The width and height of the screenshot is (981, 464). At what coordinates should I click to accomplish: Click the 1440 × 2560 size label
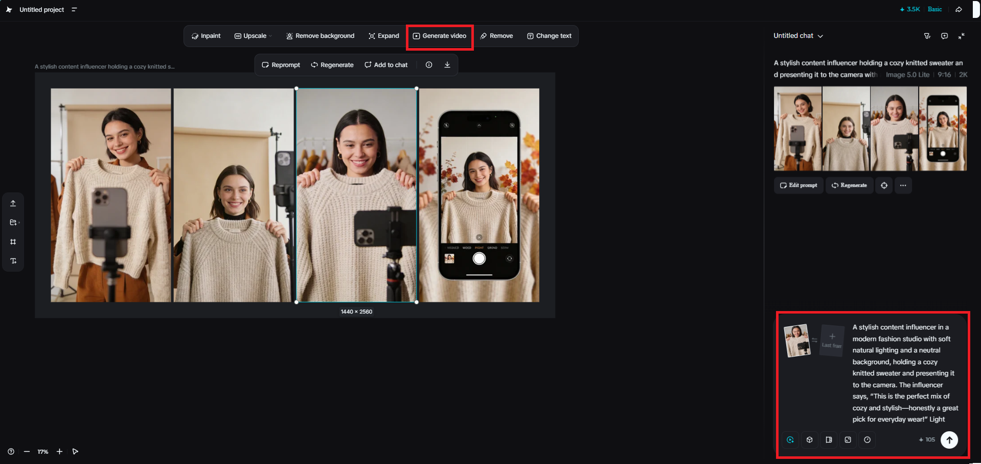coord(356,312)
